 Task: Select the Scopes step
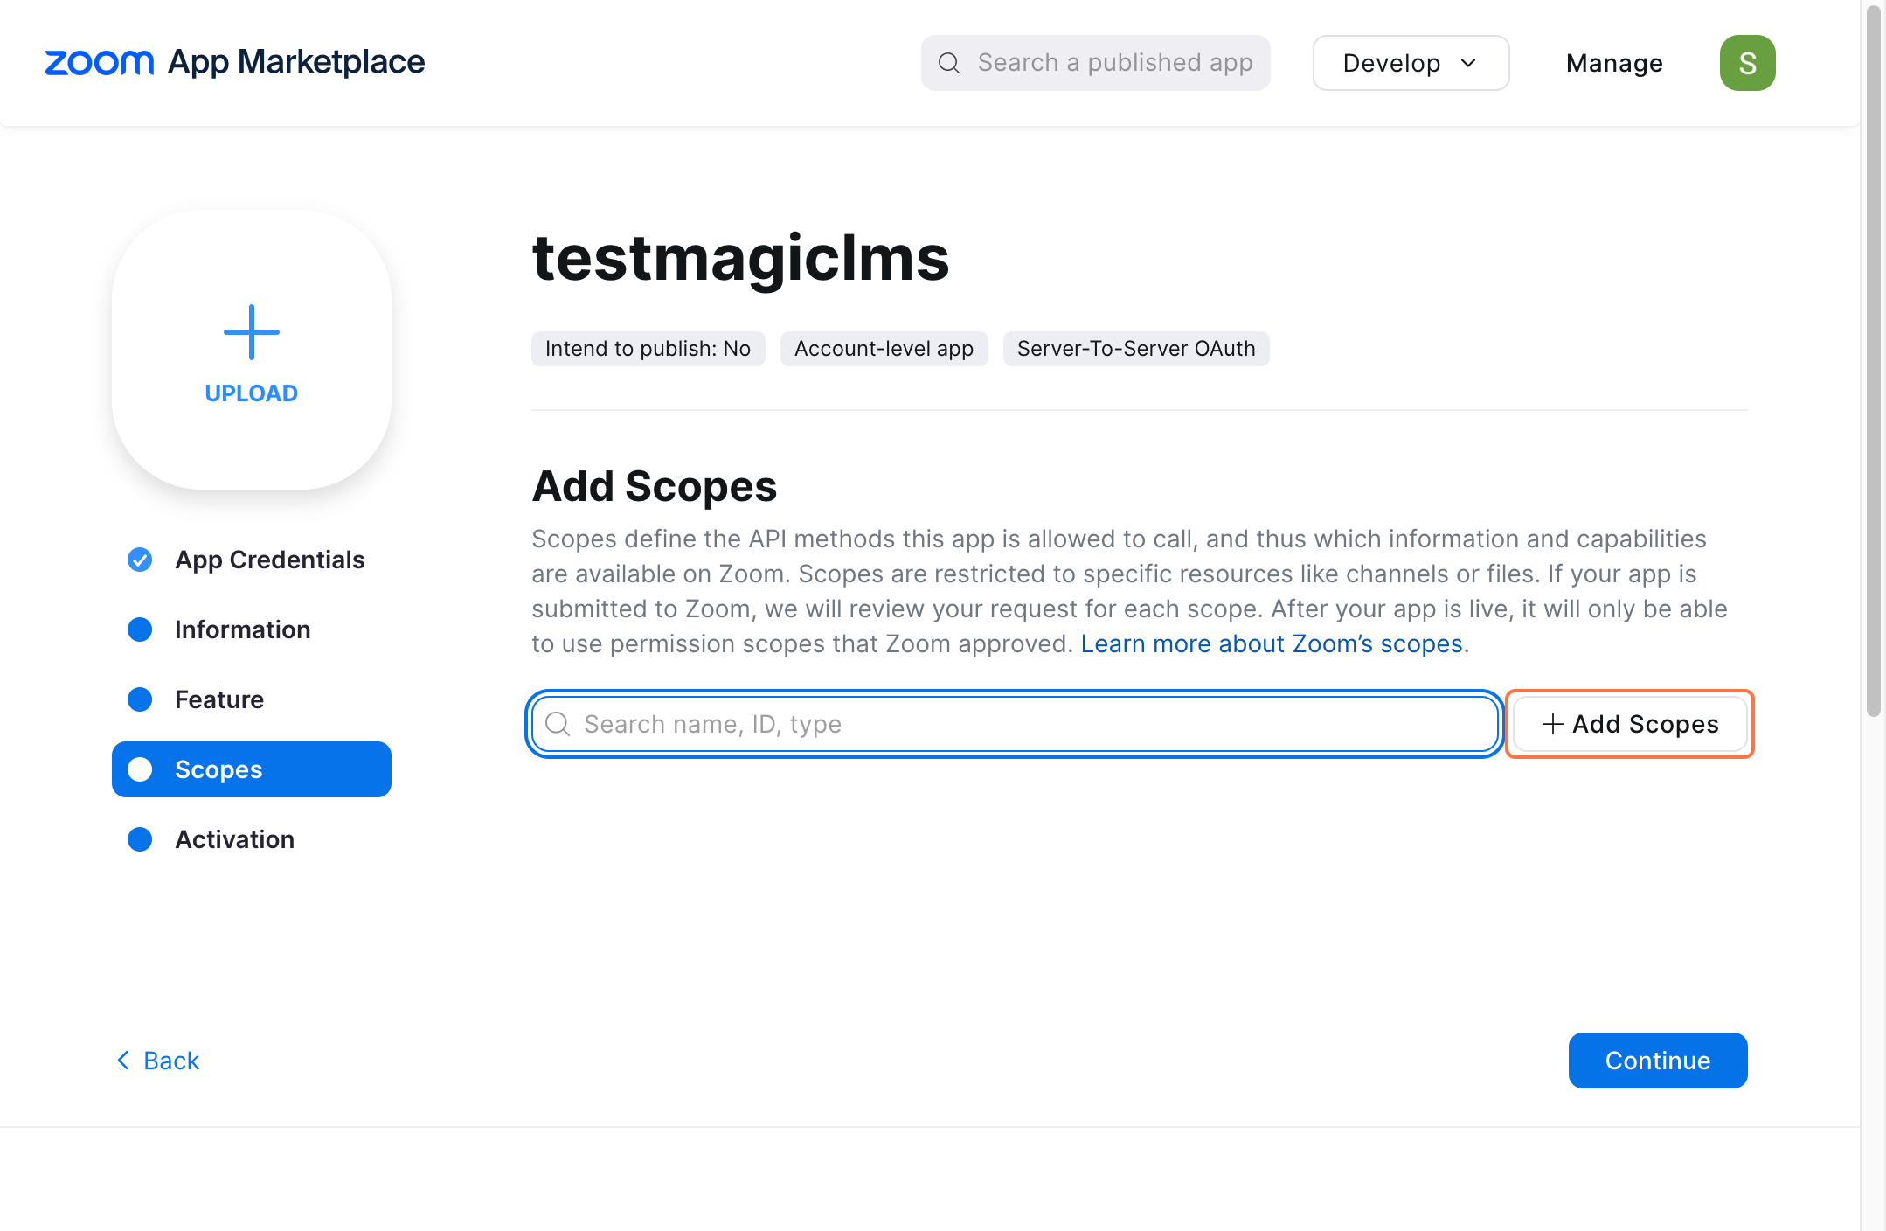point(252,769)
